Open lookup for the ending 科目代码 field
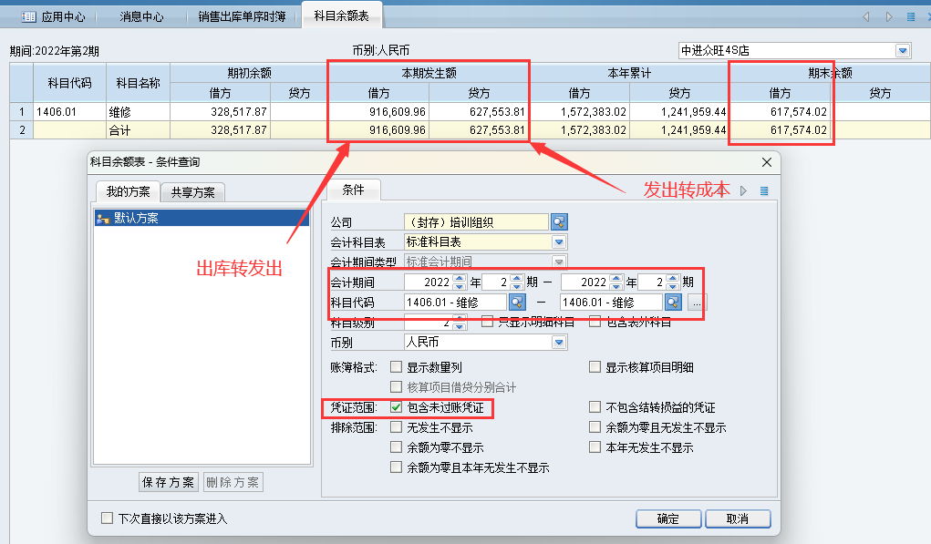 coord(673,302)
